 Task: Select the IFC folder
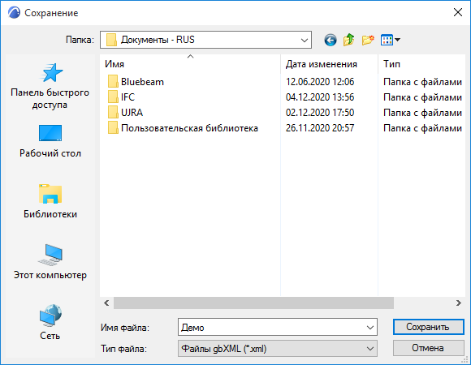pos(121,97)
